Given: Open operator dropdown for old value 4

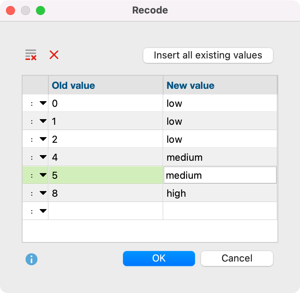Looking at the screenshot, I should [x=43, y=157].
